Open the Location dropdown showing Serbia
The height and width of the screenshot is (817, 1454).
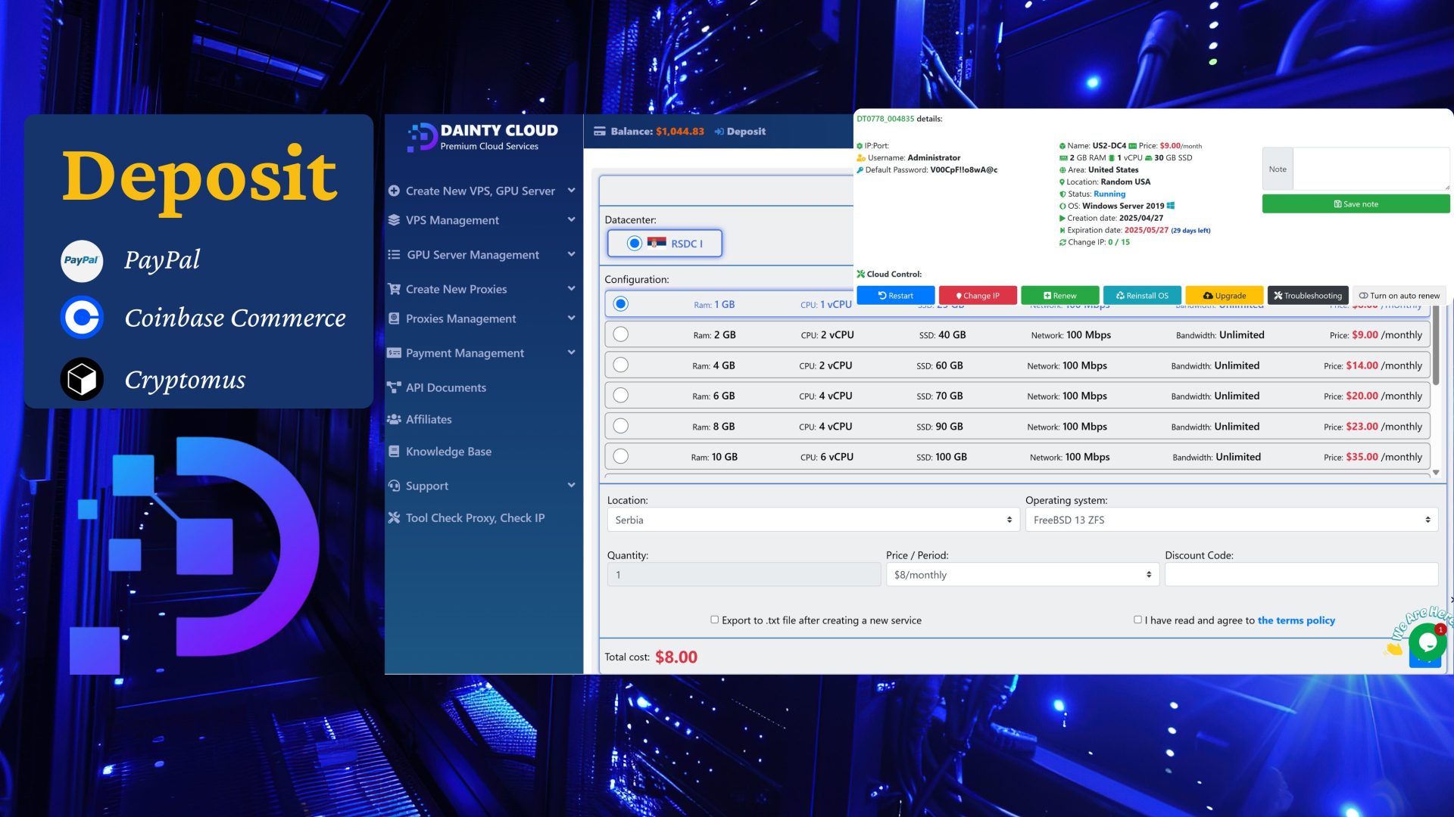[x=813, y=520]
